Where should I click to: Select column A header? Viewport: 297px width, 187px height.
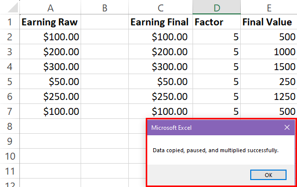[50, 7]
